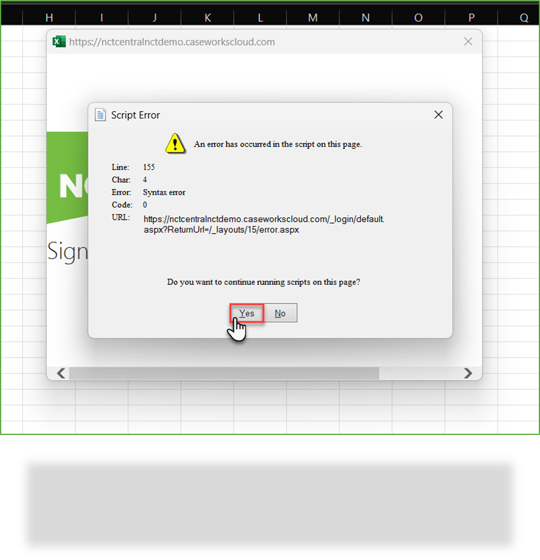
Task: Select column header H
Action: (x=49, y=17)
